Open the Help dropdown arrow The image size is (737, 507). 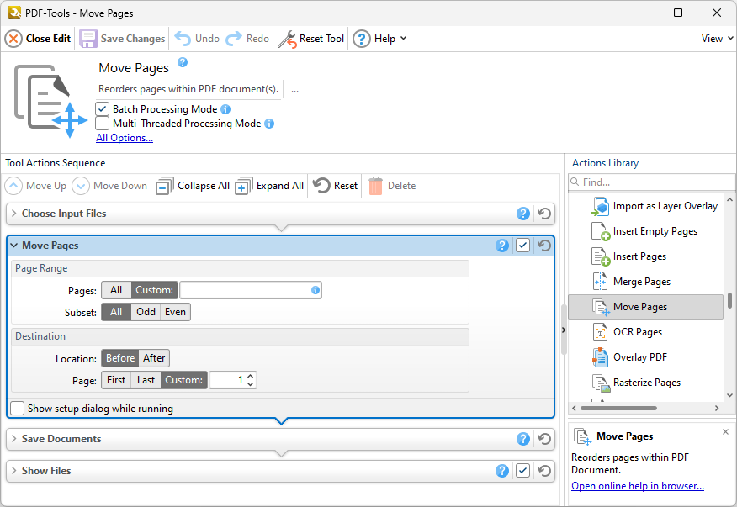pyautogui.click(x=403, y=39)
